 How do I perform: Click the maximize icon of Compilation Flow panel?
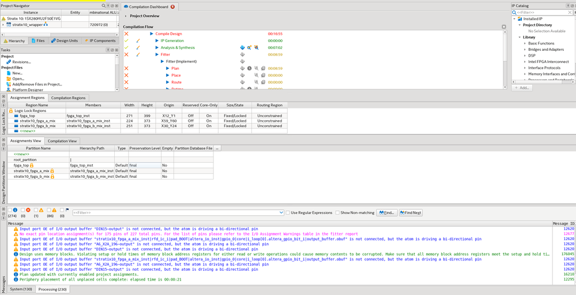coord(504,27)
